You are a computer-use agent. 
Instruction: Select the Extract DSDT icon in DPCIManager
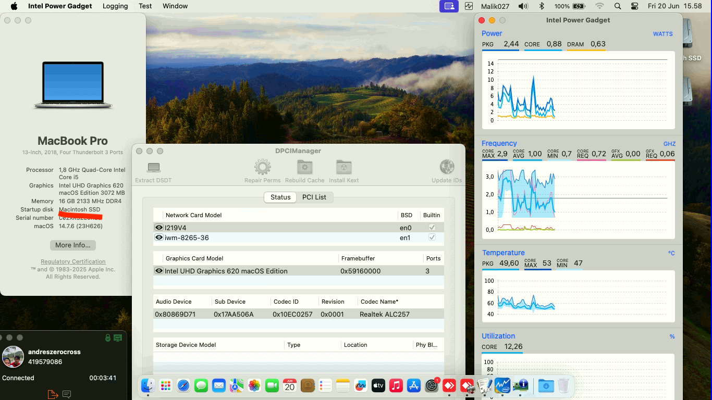(153, 169)
